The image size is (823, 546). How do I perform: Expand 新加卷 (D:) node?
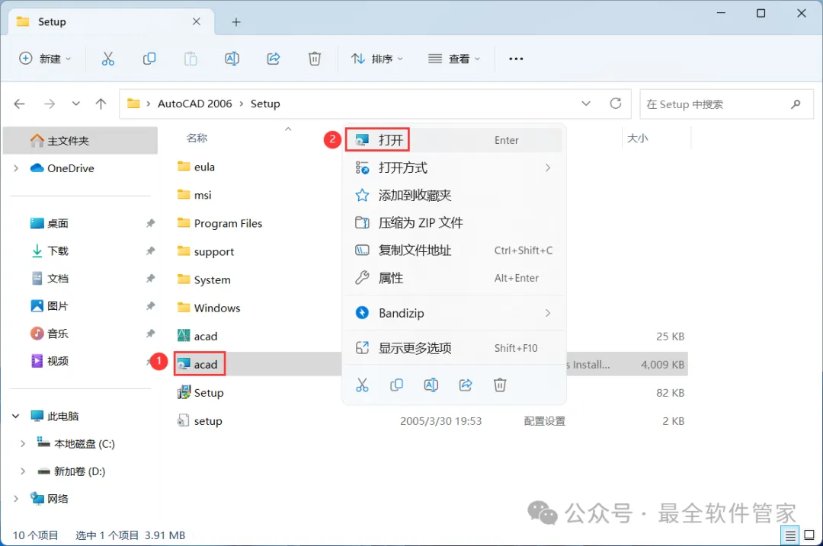click(x=23, y=471)
